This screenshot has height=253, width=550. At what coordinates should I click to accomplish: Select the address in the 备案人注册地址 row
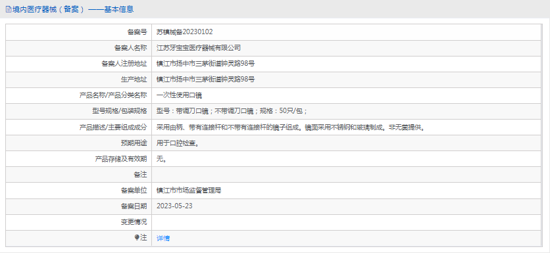point(205,64)
